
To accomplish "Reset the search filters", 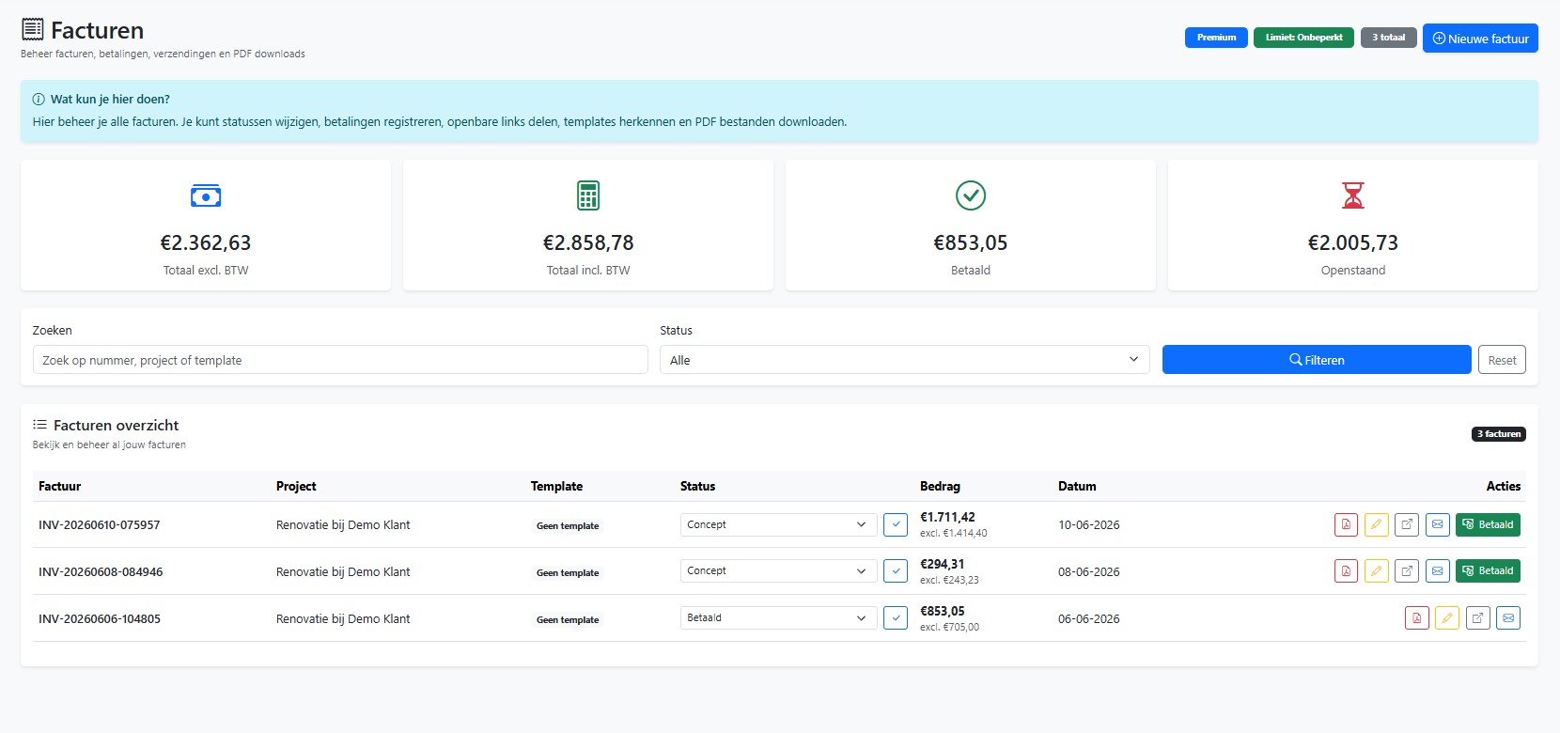I will click(1502, 360).
